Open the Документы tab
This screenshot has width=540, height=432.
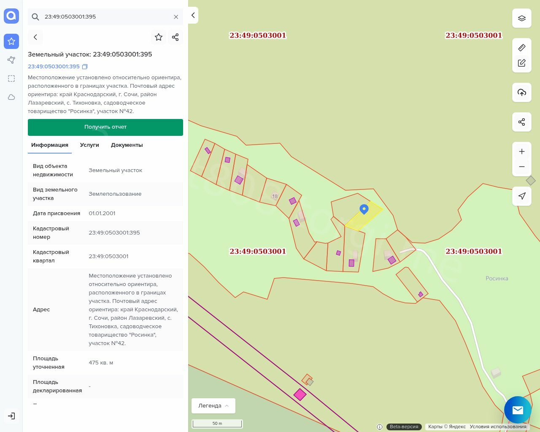(x=127, y=145)
